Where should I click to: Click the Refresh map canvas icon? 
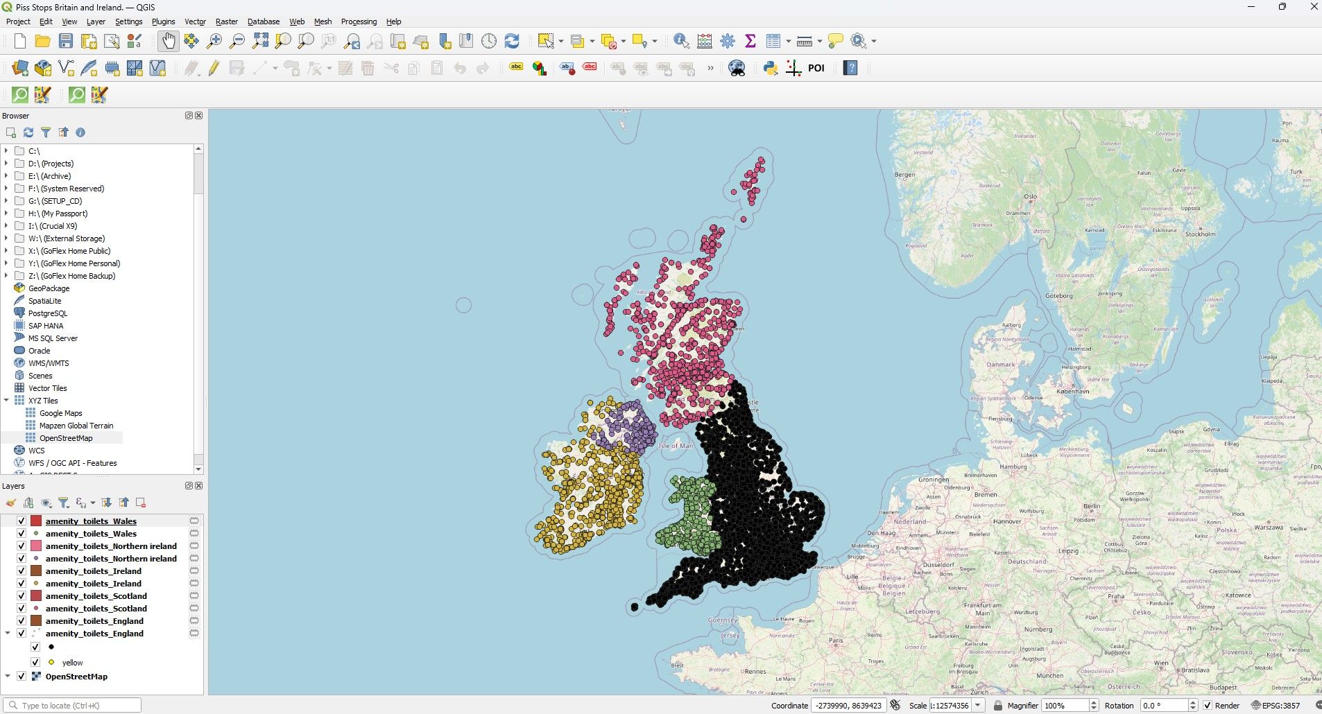coord(511,40)
